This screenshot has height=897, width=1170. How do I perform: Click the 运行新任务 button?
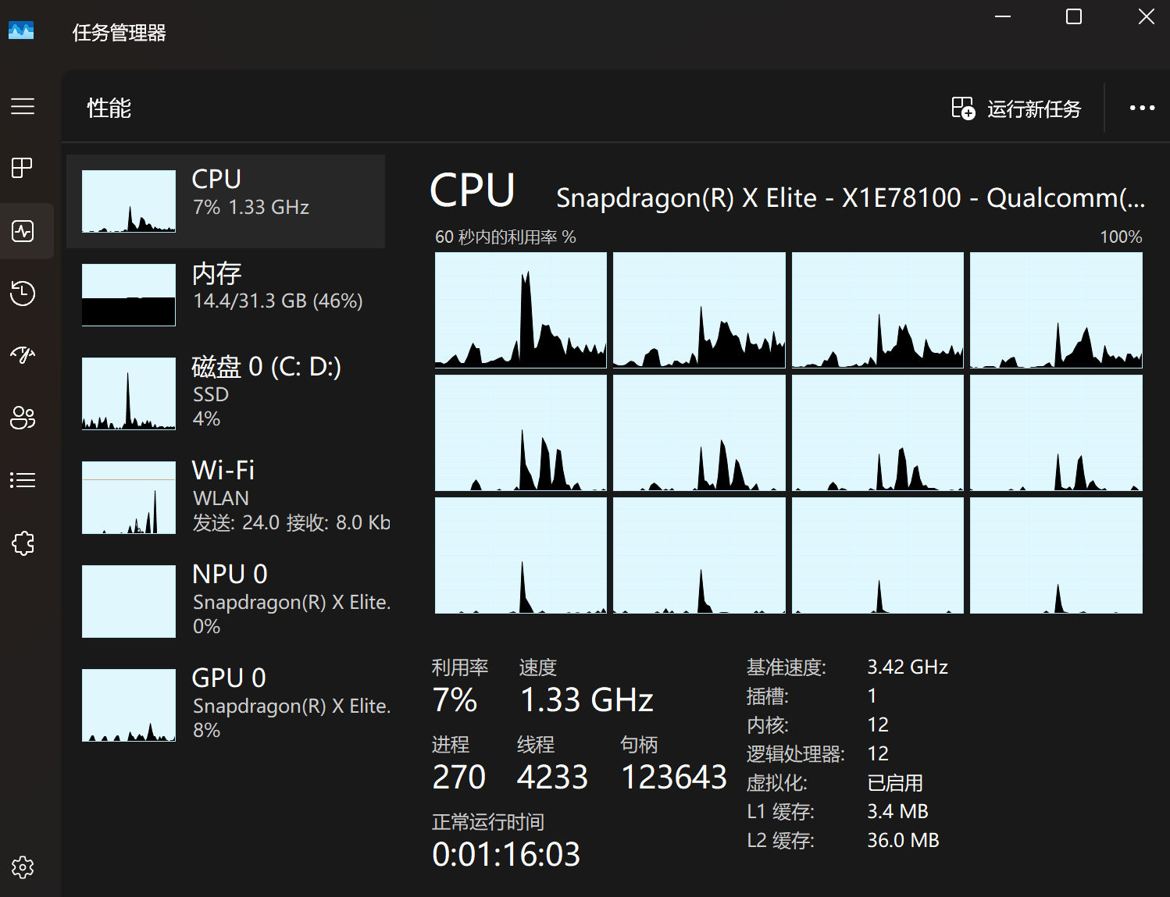click(1016, 109)
